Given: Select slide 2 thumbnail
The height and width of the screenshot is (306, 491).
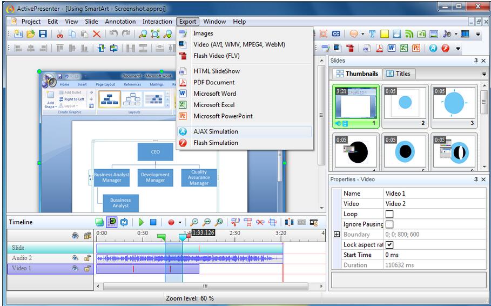Looking at the screenshot, I should tap(405, 106).
